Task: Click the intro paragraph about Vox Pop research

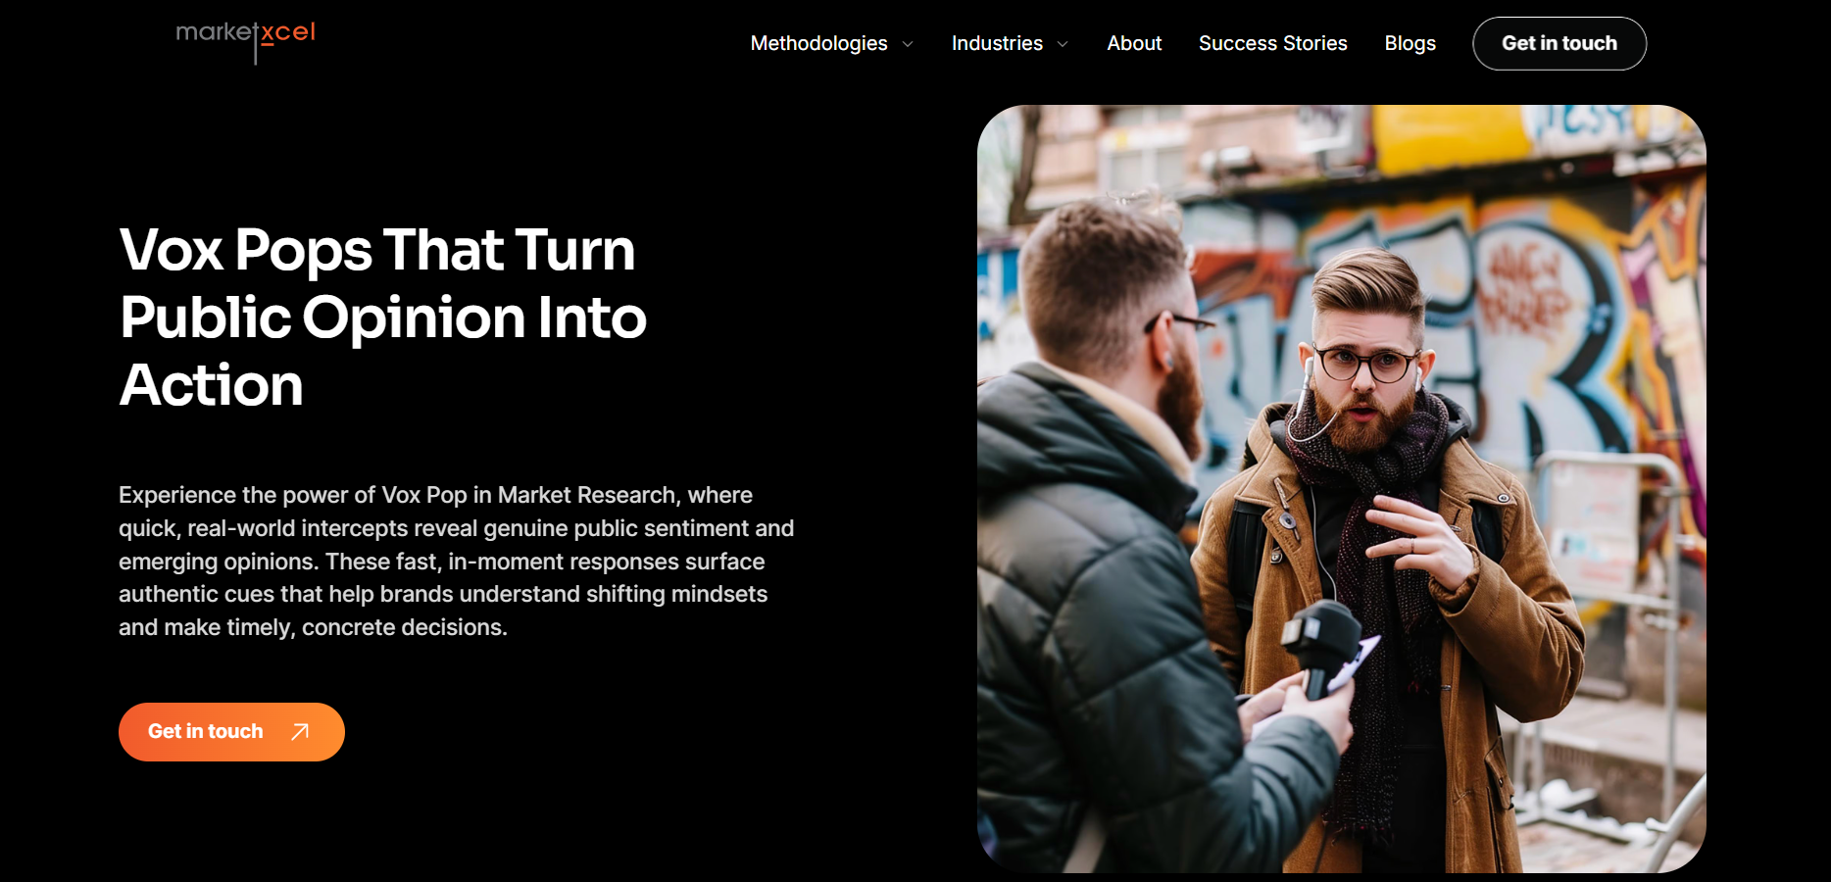Action: click(456, 561)
